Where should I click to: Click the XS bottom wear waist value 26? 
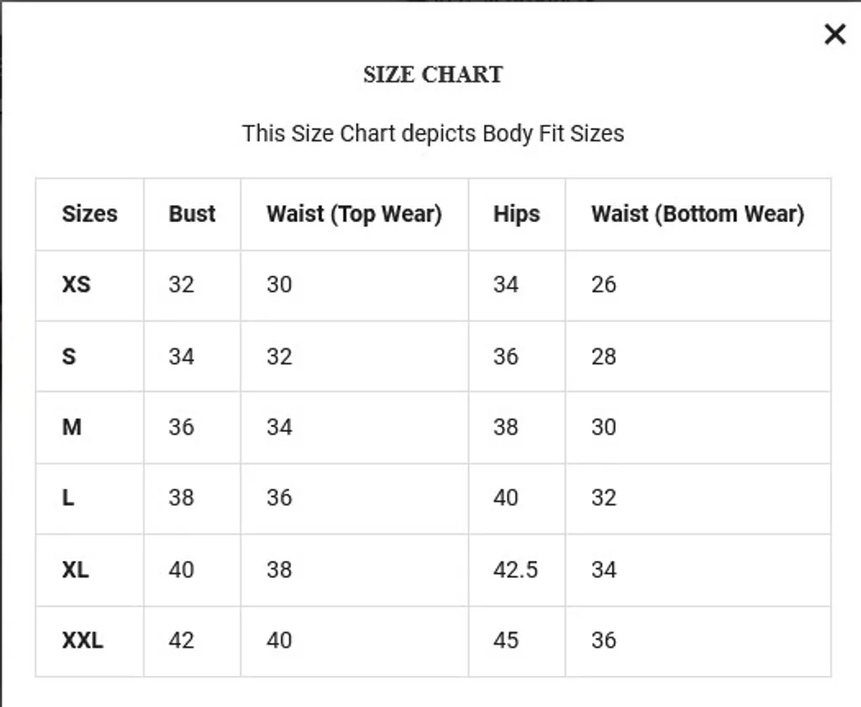pos(603,284)
